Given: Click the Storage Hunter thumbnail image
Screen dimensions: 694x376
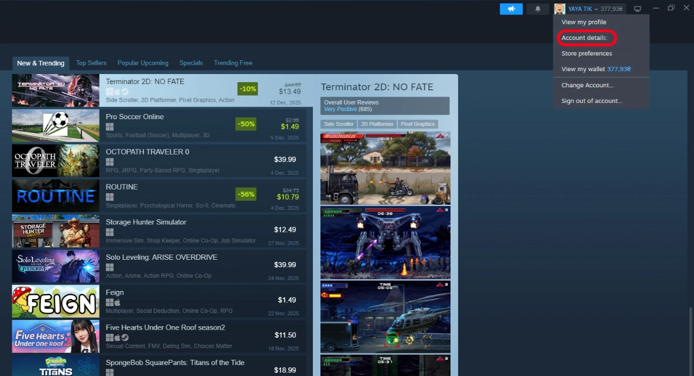Looking at the screenshot, I should point(56,231).
